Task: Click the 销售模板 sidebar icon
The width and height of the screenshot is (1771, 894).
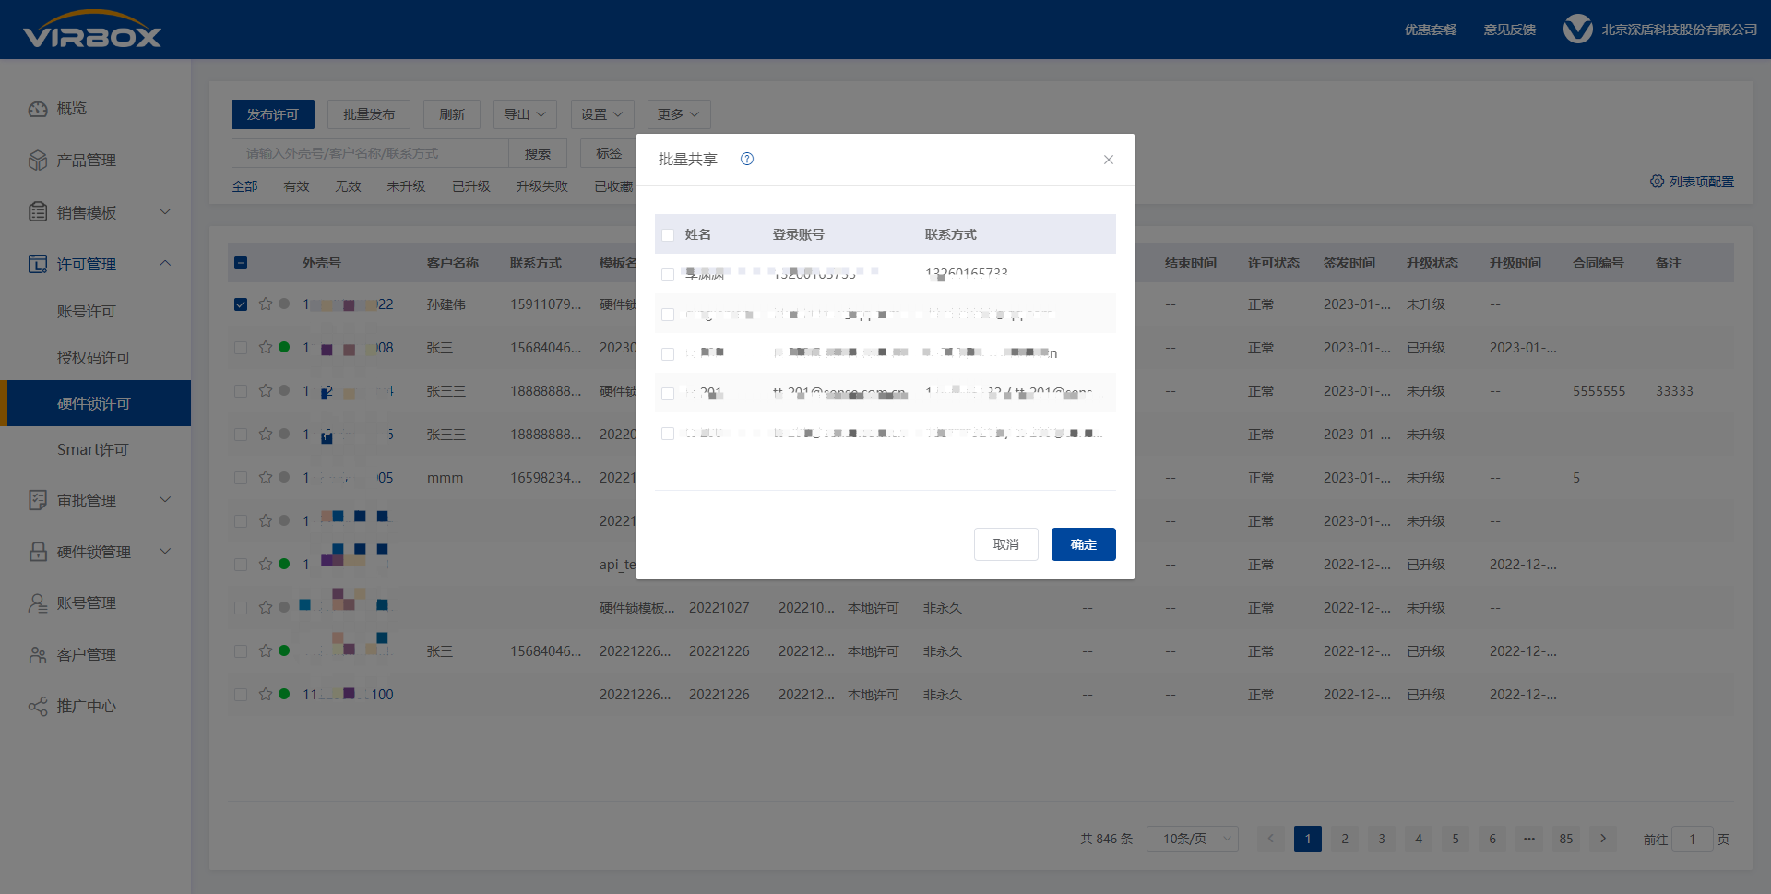Action: point(38,212)
